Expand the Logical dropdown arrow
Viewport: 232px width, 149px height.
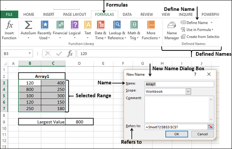[x=75, y=38]
